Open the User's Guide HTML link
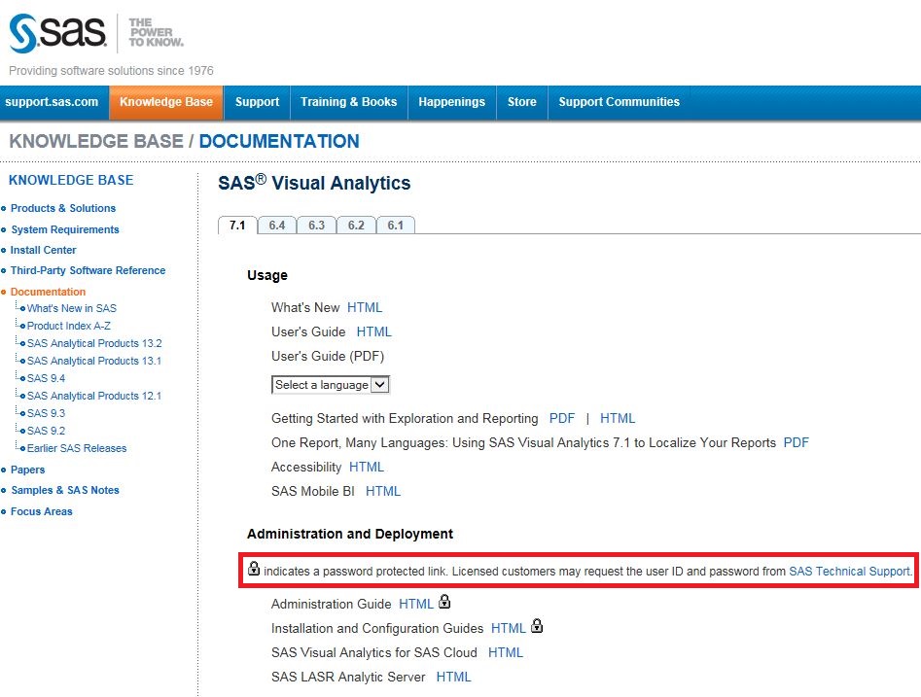The image size is (921, 697). click(x=374, y=331)
